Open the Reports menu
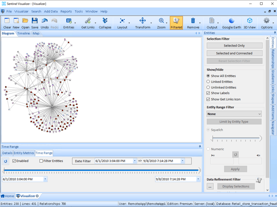Viewport: 277px width, 207px height. click(x=66, y=12)
